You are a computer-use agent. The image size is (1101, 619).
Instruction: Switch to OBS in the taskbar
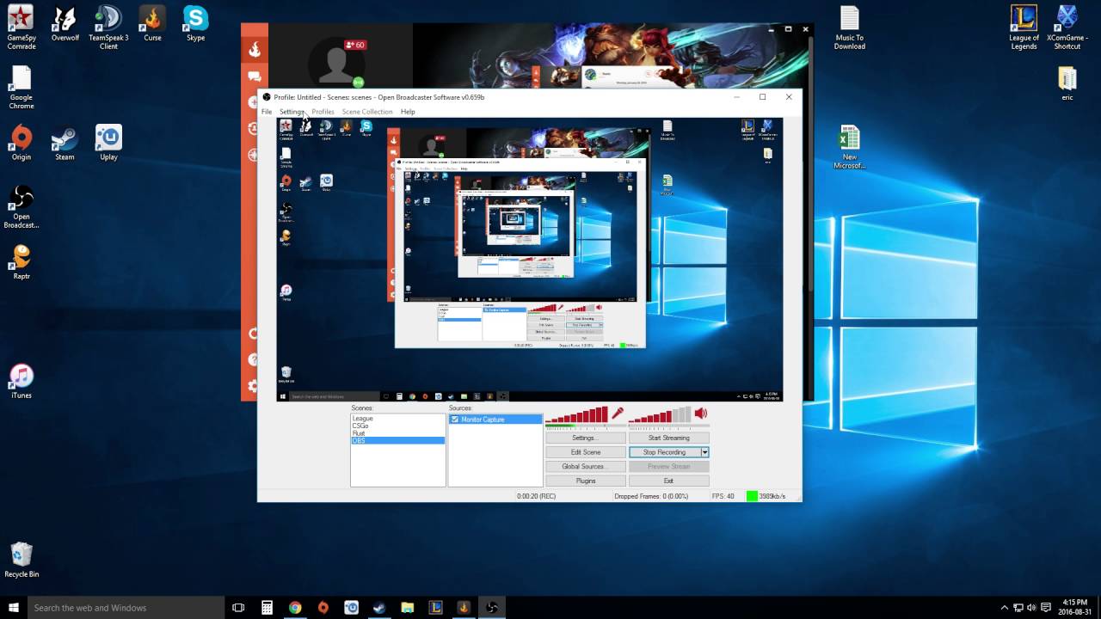tap(491, 607)
